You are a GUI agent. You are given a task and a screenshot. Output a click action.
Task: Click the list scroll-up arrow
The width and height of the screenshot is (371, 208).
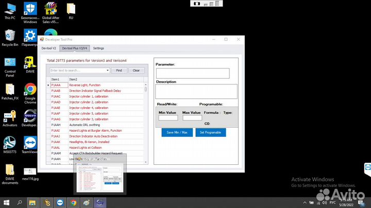[x=145, y=84]
